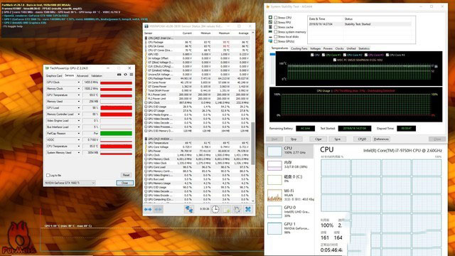
Task: Open GPU Temperature sensor dropdown
Action: (78, 95)
